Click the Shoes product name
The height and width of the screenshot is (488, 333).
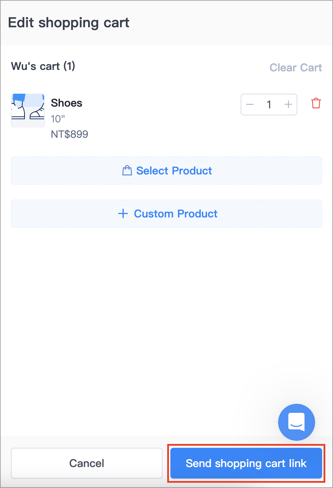coord(66,103)
